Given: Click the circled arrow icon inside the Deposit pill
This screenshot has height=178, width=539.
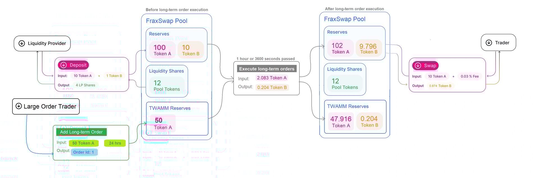Looking at the screenshot, I should tap(64, 65).
